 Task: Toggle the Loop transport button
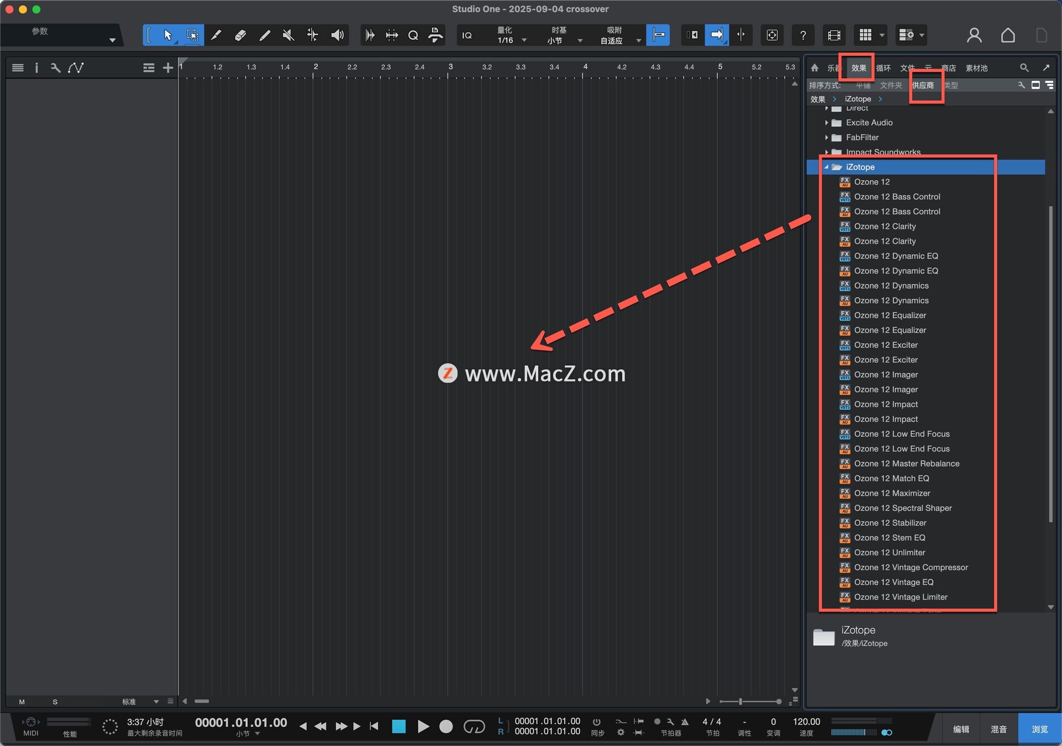(473, 726)
